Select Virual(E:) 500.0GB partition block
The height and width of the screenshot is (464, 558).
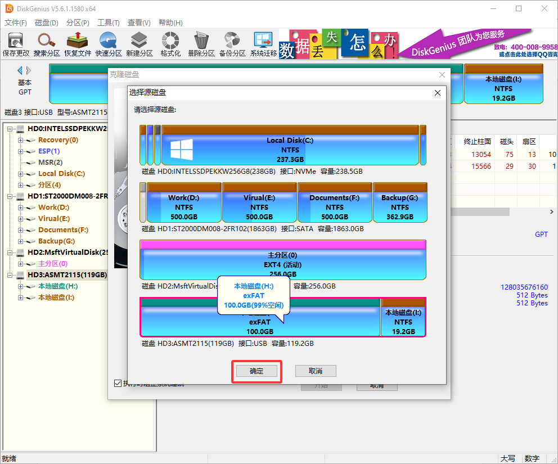coord(259,202)
